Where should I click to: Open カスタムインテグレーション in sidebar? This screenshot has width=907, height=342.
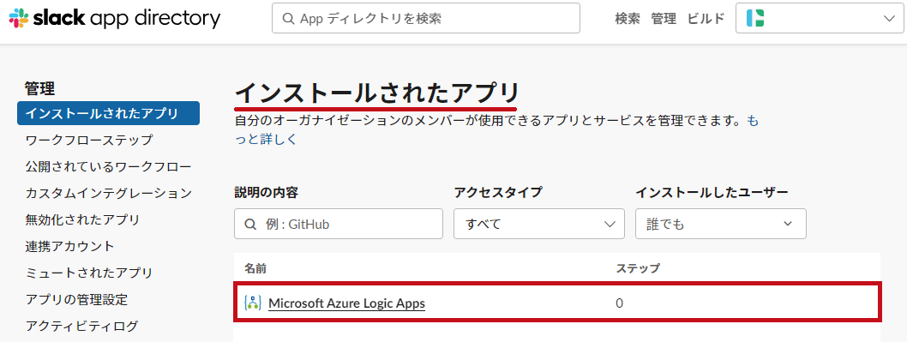tap(108, 193)
